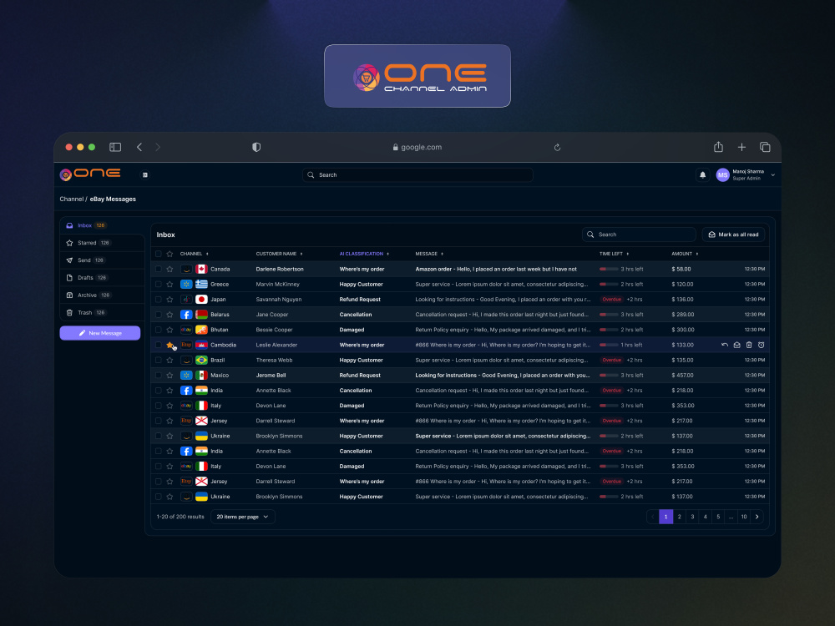Open the Inbox folder in the sidebar
The width and height of the screenshot is (835, 626).
(x=102, y=225)
